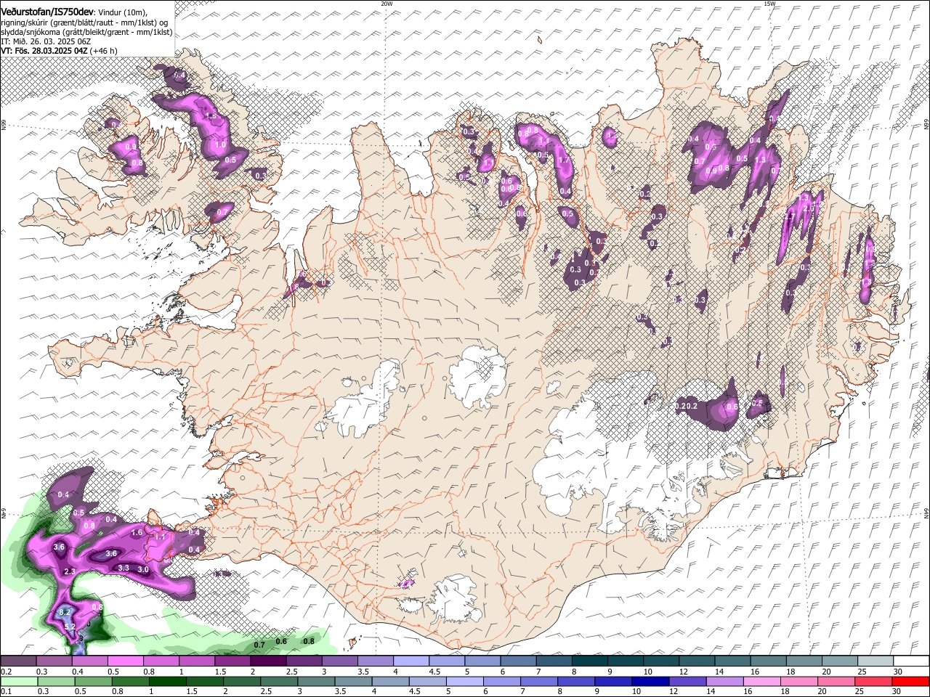
Task: Click the 0.7 value on the green rain area
Action: pos(259,645)
